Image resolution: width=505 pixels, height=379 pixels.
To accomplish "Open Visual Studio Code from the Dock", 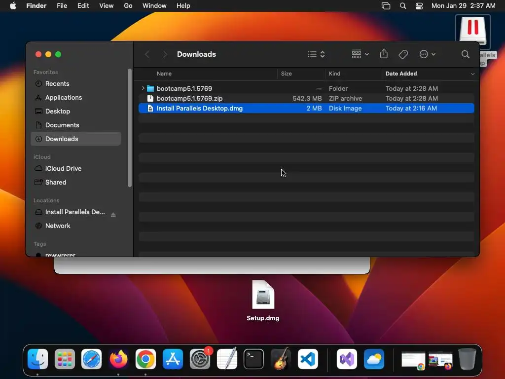I will point(308,359).
